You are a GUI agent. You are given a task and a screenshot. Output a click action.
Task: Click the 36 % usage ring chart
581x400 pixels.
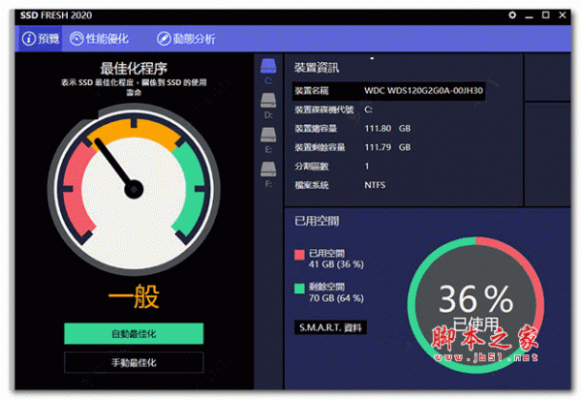click(475, 305)
